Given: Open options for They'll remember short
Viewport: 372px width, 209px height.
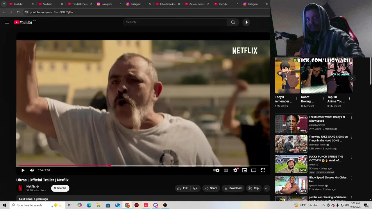Looking at the screenshot, I should (297, 99).
